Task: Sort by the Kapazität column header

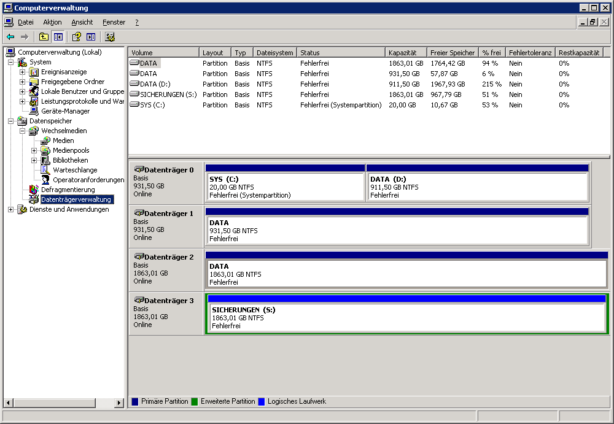Action: (x=406, y=52)
